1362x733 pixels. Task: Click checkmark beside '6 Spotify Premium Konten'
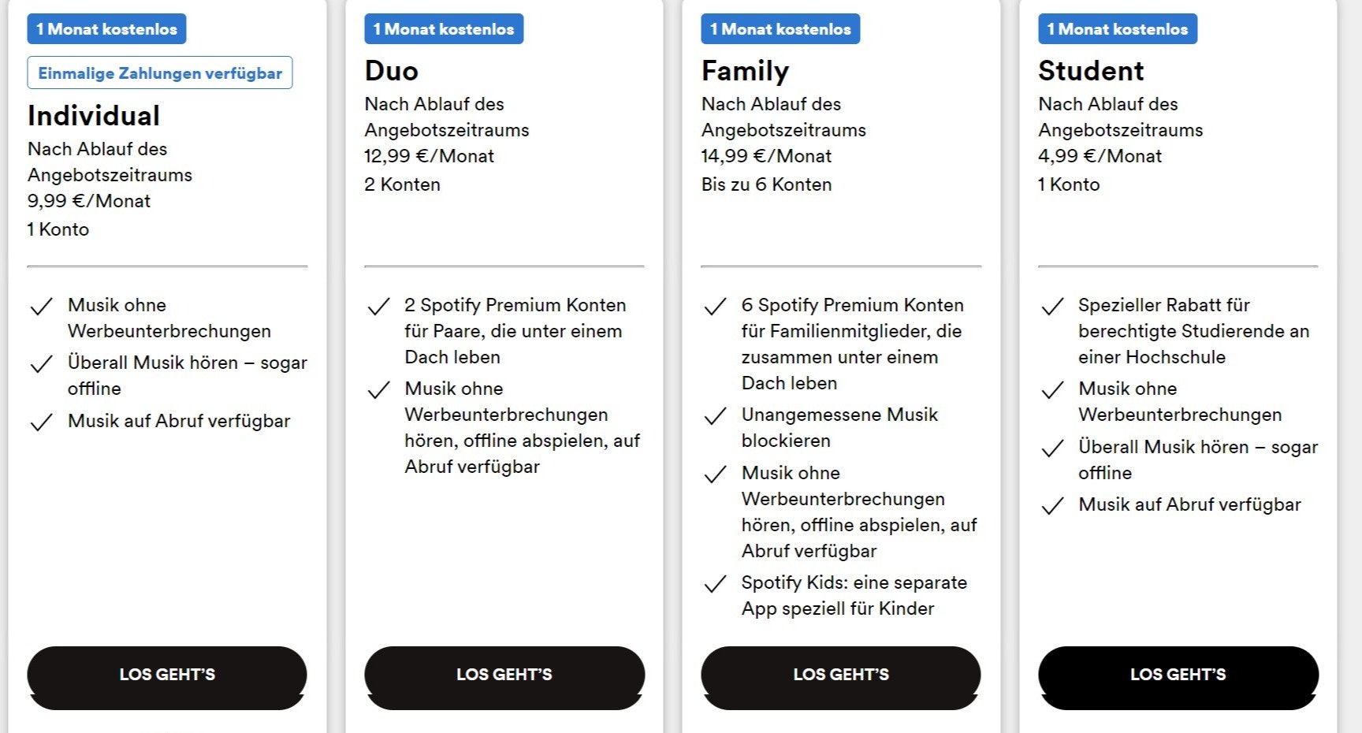[x=715, y=307]
